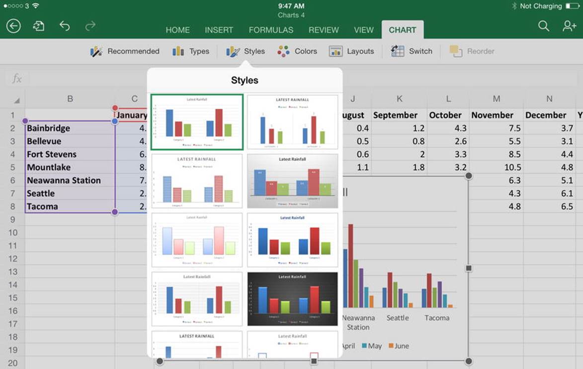Screen dimensions: 583x369
Task: Select the dark background chart style
Action: click(293, 299)
